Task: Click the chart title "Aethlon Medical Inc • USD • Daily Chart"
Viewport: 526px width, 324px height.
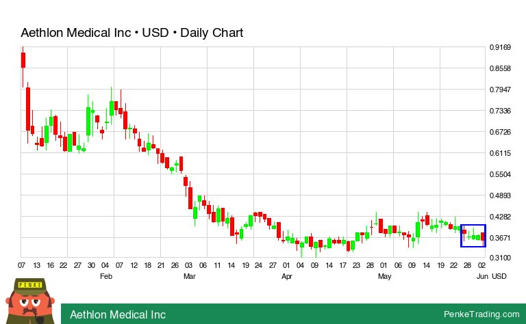Action: click(x=131, y=33)
